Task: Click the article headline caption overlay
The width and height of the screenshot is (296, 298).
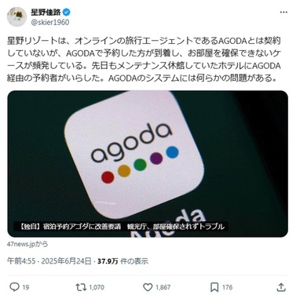Action: 122,227
